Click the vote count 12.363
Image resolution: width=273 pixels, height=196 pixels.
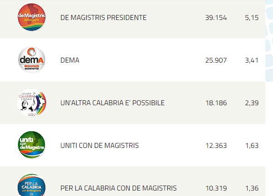tap(216, 146)
